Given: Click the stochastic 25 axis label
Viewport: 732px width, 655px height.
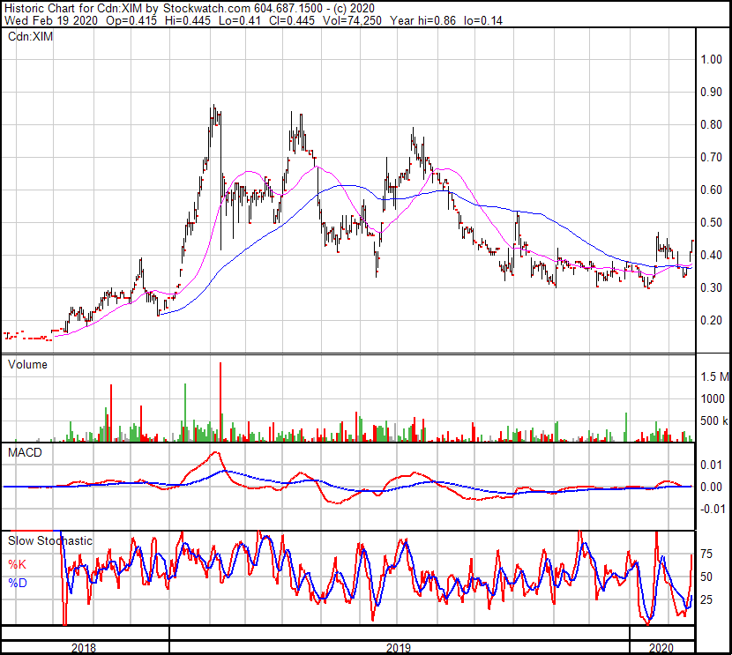Looking at the screenshot, I should click(706, 599).
